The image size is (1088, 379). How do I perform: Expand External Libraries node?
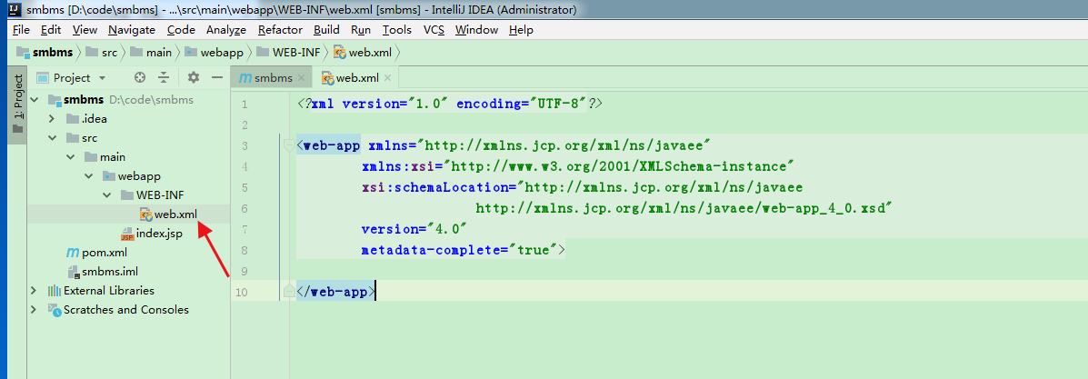pyautogui.click(x=34, y=291)
